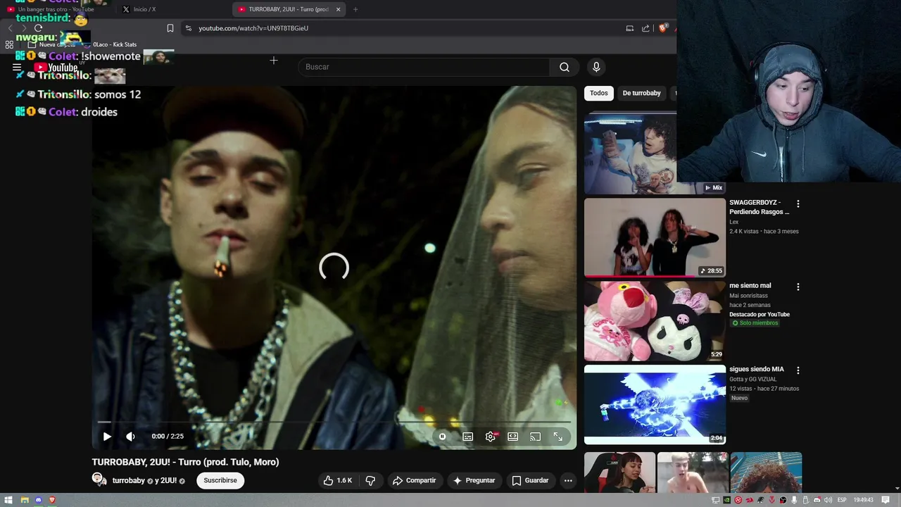Open the me siento mal video thumbnail
901x507 pixels.
pos(655,321)
